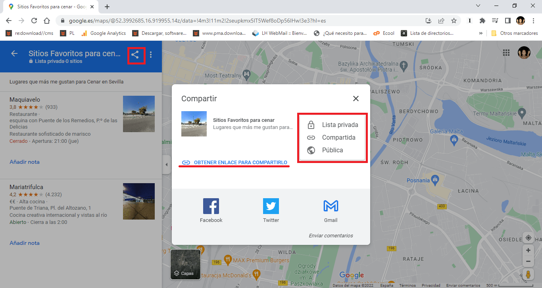The width and height of the screenshot is (542, 288).
Task: Open Descargar, software bookmark
Action: [160, 33]
